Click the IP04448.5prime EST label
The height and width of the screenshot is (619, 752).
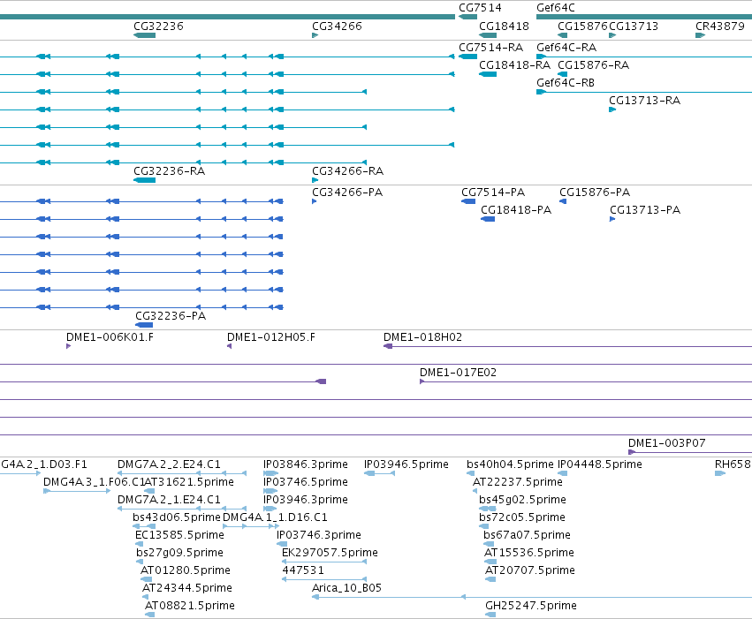[x=599, y=464]
